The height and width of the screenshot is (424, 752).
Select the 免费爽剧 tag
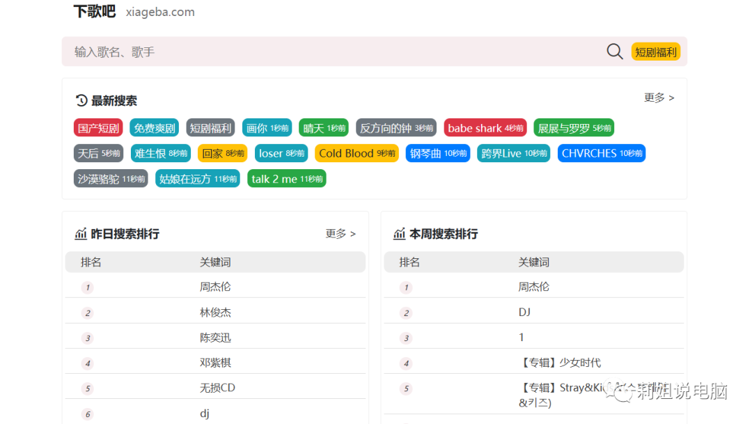(x=155, y=128)
